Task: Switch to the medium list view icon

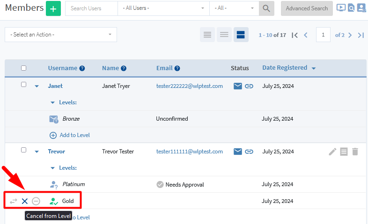Action: point(224,35)
